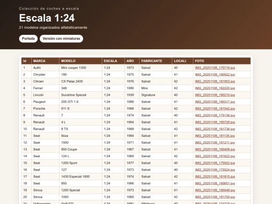The height and width of the screenshot is (204, 272).
Task: Select the '124 L' model cell
Action: point(81,156)
